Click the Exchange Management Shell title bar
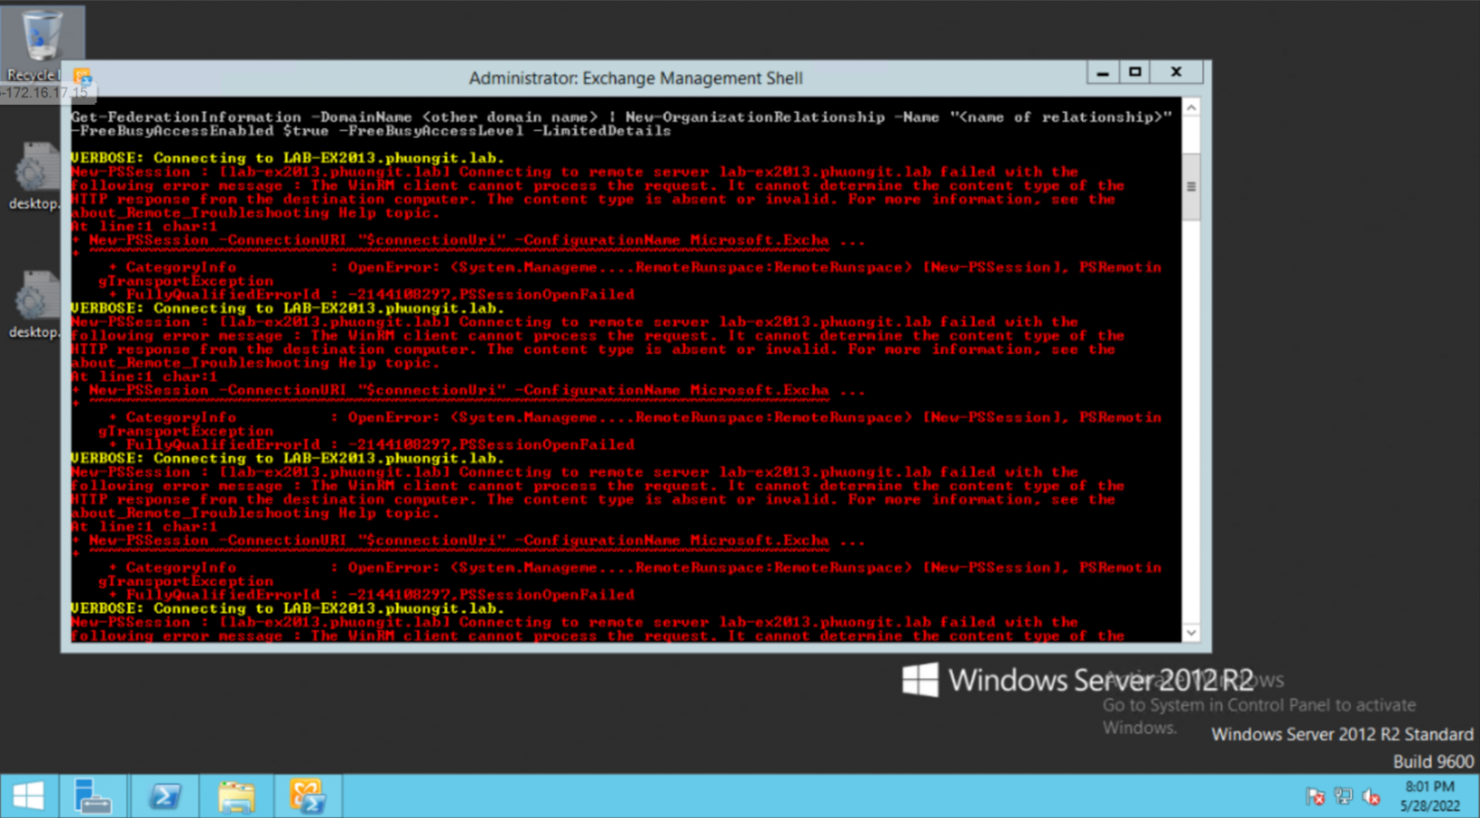 pyautogui.click(x=635, y=78)
